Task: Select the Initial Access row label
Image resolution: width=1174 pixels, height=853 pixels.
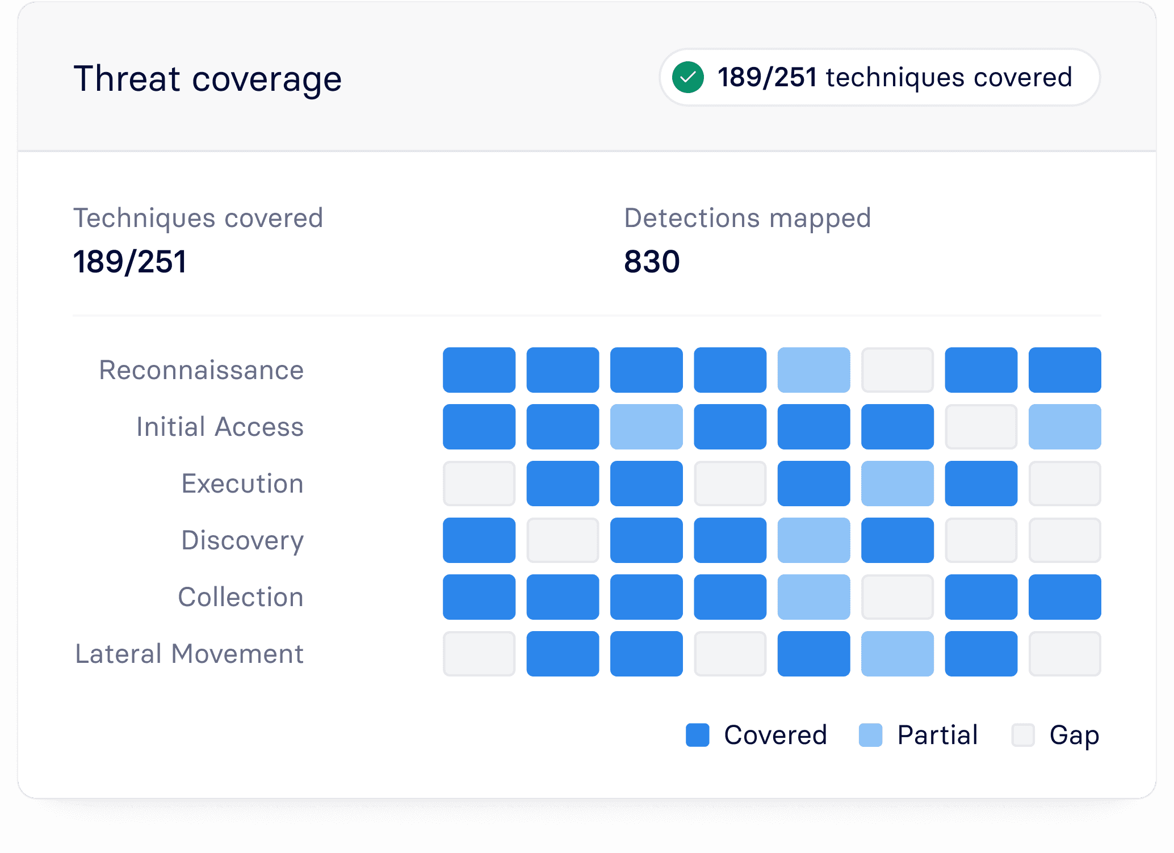Action: (220, 427)
